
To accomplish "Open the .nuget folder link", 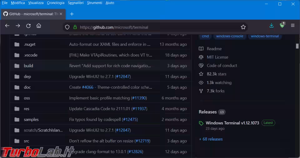I will 30,44.
